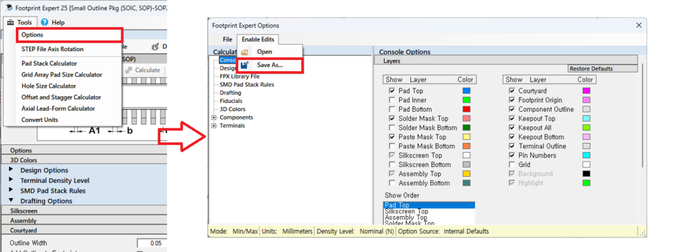Enable the Pad Inner layer checkbox

point(392,100)
